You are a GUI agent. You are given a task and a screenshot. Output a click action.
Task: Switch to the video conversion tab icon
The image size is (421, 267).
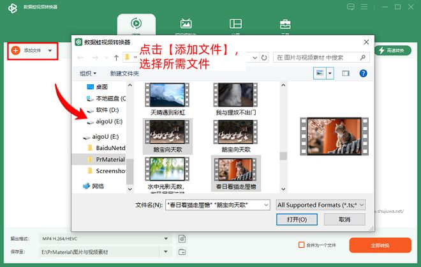click(136, 24)
